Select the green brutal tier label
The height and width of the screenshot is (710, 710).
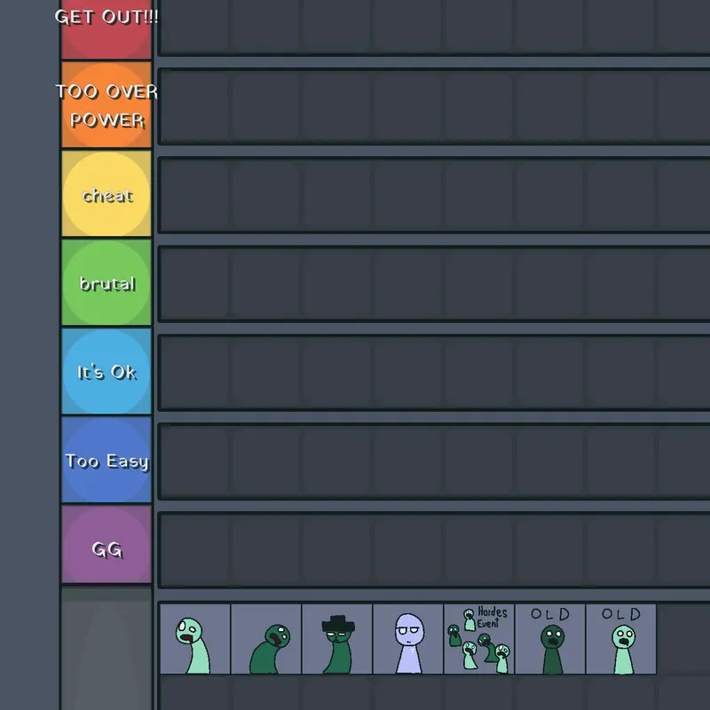pos(106,282)
